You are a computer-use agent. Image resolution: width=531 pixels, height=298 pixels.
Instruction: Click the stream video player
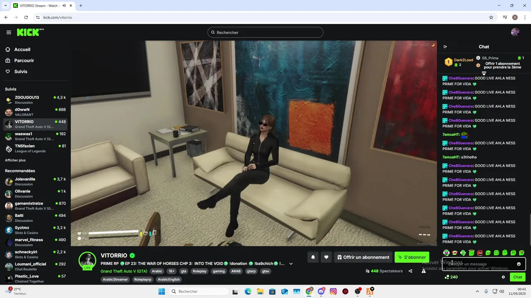click(x=253, y=143)
